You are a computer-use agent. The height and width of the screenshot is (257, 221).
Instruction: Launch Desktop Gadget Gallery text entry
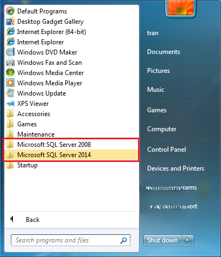click(51, 22)
